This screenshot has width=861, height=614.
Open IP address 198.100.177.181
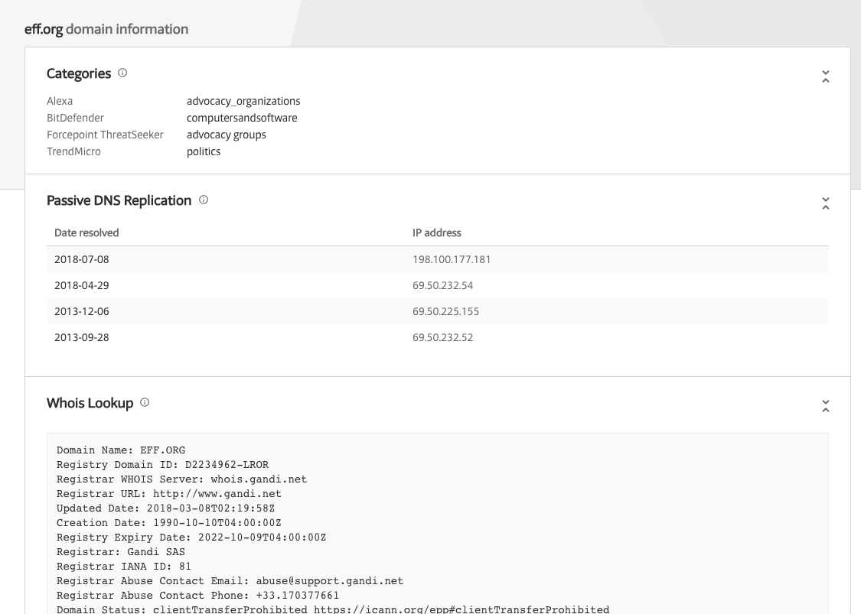coord(452,259)
